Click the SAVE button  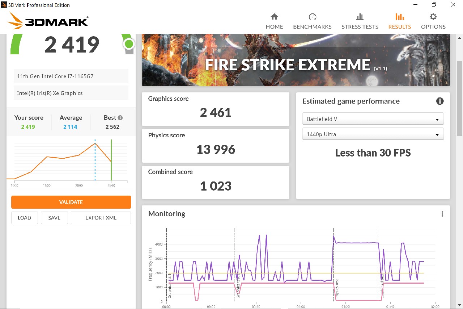[x=54, y=218]
